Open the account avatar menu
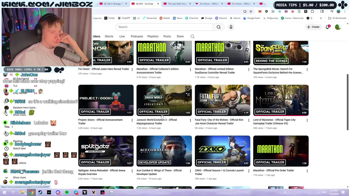 click(338, 27)
